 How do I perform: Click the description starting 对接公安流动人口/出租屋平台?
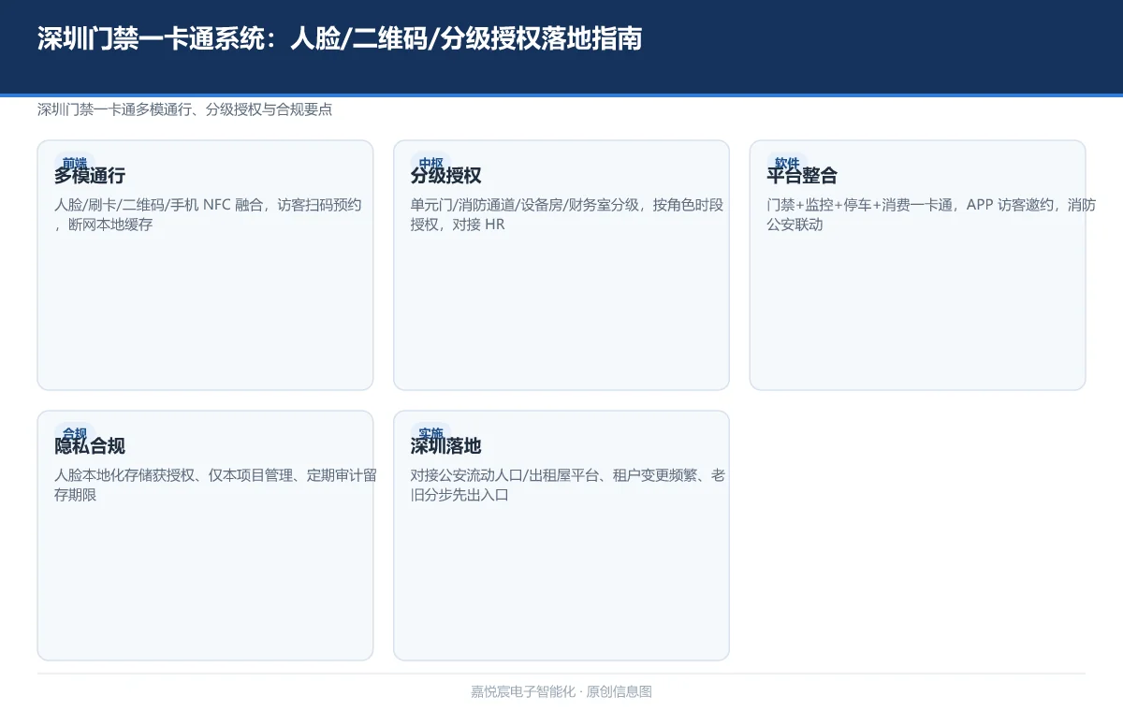click(x=568, y=485)
